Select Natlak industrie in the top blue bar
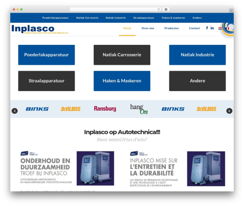Image resolution: width=244 pixels, height=206 pixels. coord(116,18)
